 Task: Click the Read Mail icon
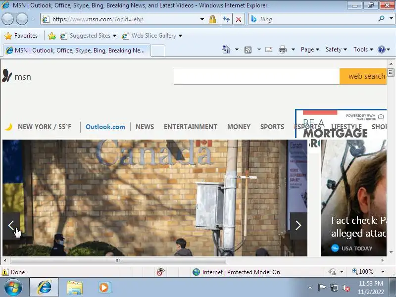(x=269, y=49)
